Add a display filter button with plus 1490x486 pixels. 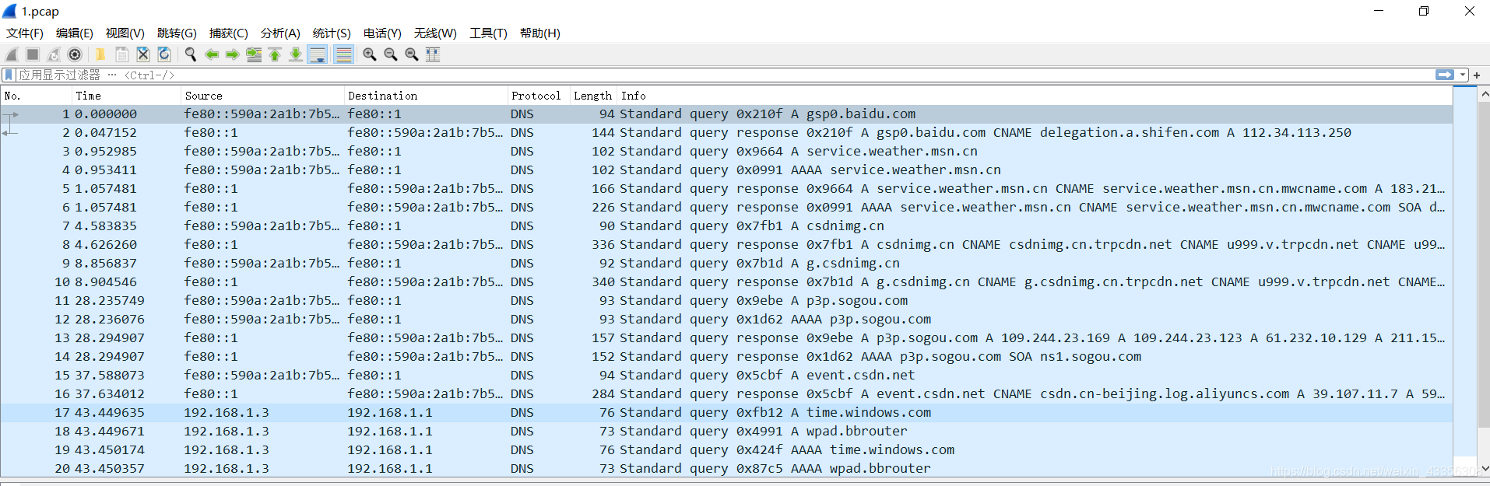pyautogui.click(x=1477, y=75)
